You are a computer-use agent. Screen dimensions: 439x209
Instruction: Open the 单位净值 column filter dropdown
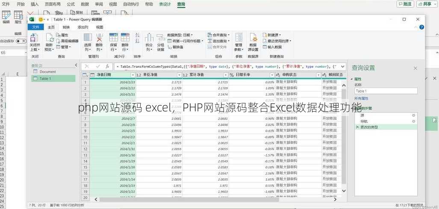[x=179, y=75]
